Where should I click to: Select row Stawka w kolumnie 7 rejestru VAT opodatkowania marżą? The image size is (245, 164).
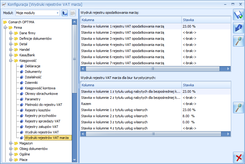[x=155, y=63]
